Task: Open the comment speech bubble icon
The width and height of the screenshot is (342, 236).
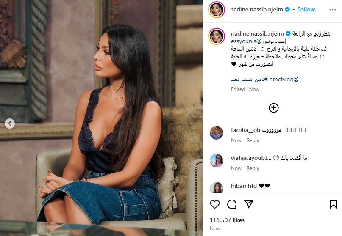Action: point(232,204)
